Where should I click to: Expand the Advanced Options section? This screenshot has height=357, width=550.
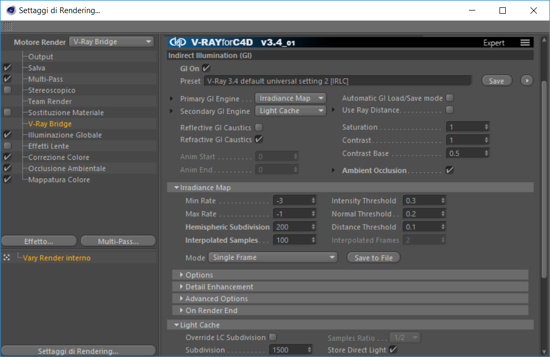182,299
